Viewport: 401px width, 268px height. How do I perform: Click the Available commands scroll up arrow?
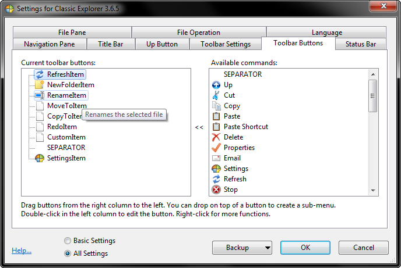[373, 74]
